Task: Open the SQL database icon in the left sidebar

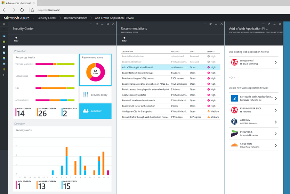Action: (x=4, y=58)
